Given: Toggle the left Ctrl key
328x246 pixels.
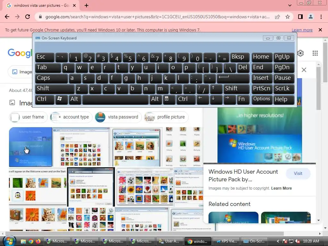Looking at the screenshot, I should tap(45, 99).
